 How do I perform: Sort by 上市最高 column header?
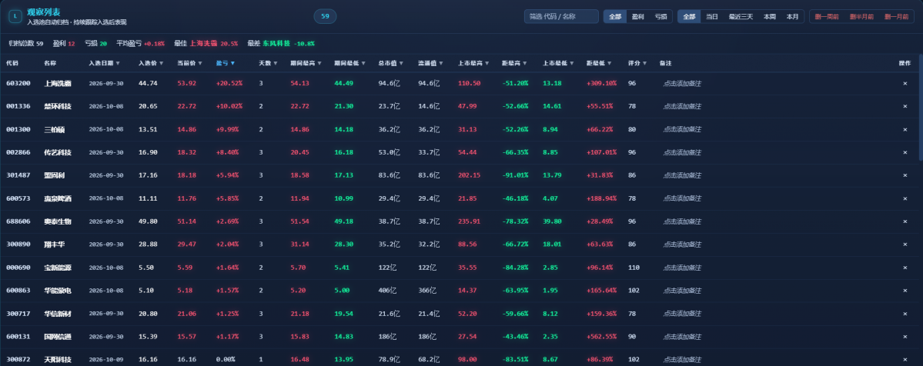coord(474,63)
